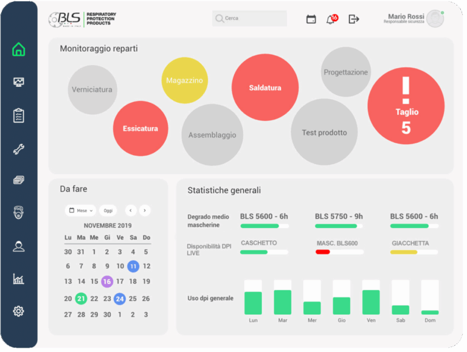Image resolution: width=467 pixels, height=352 pixels.
Task: Click the MASC. BLS600 red availability bar
Action: 339,252
